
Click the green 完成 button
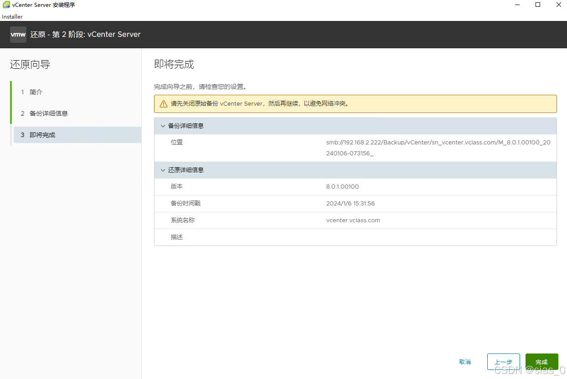[542, 362]
